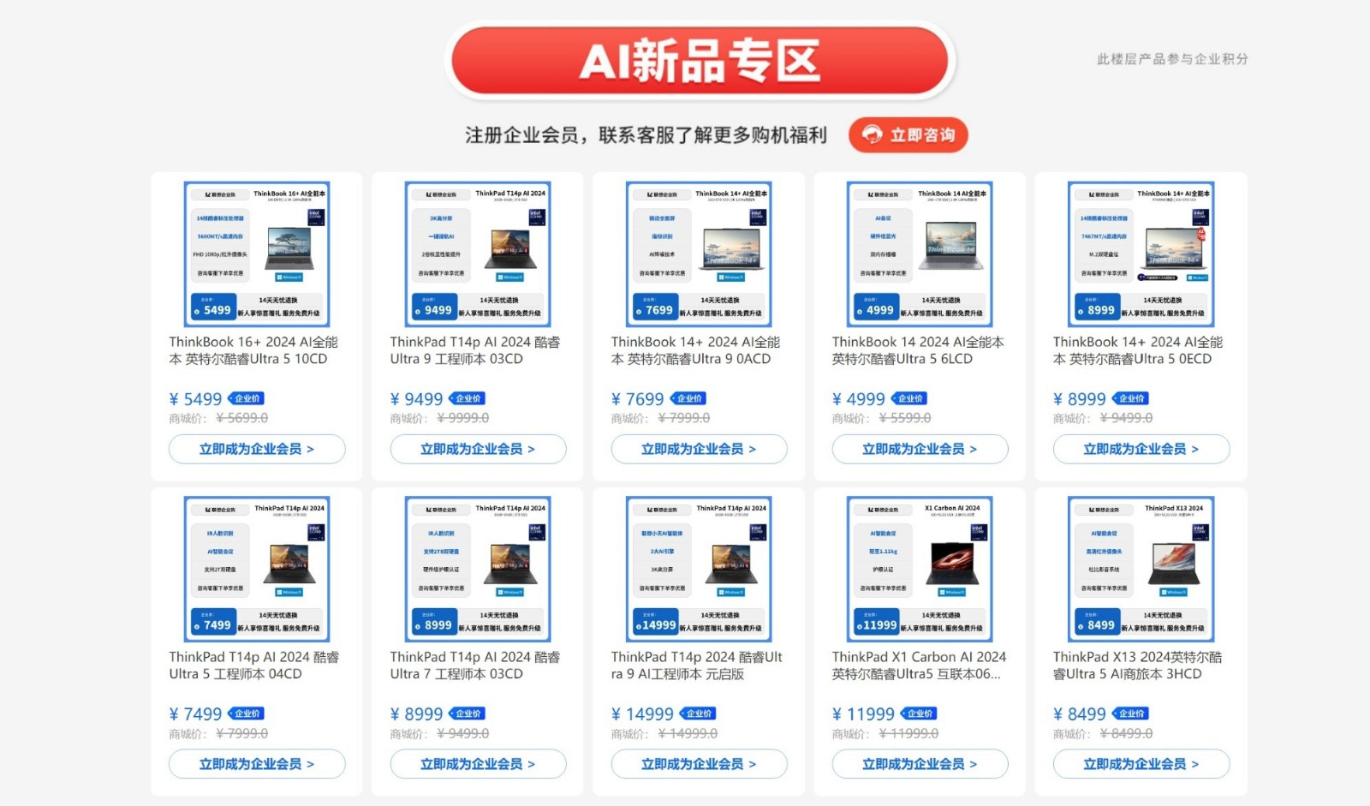Viewport: 1370px width, 806px height.
Task: Click the headset icon in 立即咨询
Action: [872, 134]
